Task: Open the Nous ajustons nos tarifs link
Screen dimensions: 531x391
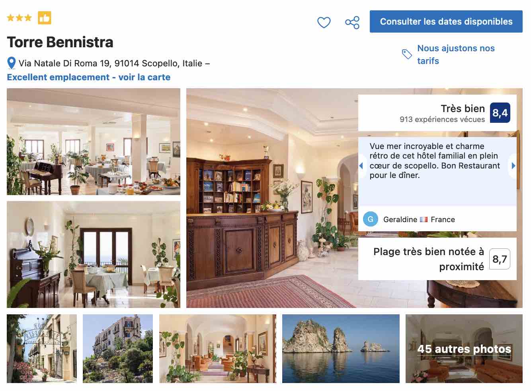Action: 456,54
